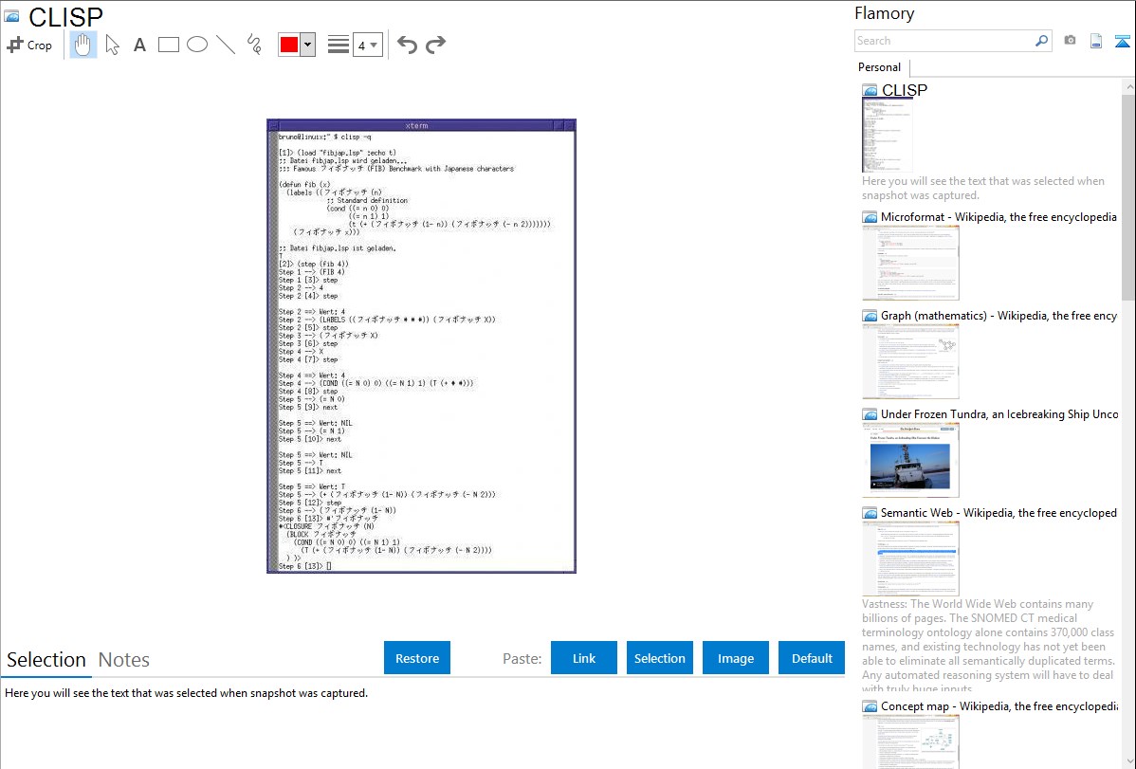Viewport: 1136px width, 769px height.
Task: Paste as Selection button
Action: tap(659, 658)
